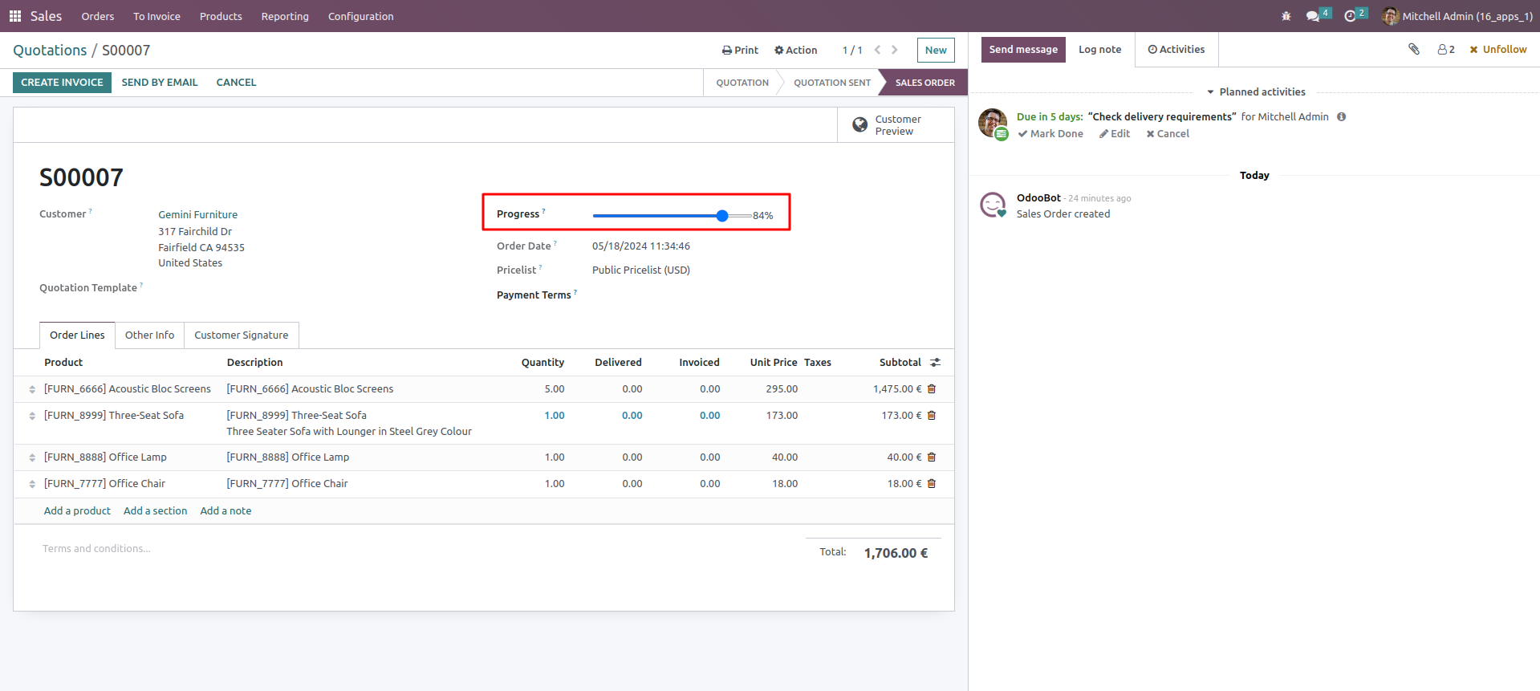This screenshot has height=691, width=1540.
Task: Click the debug bug icon in navbar
Action: [x=1286, y=16]
